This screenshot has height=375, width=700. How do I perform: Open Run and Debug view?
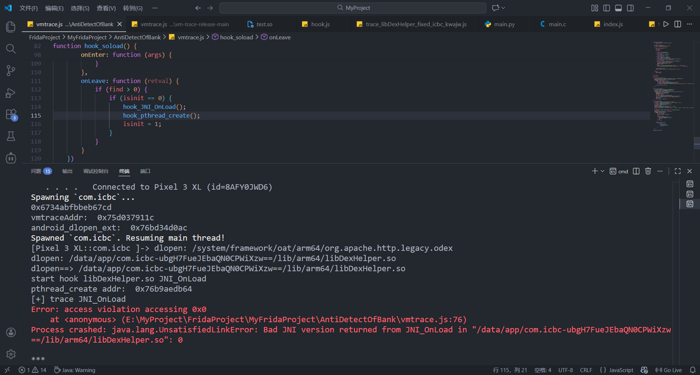[11, 93]
